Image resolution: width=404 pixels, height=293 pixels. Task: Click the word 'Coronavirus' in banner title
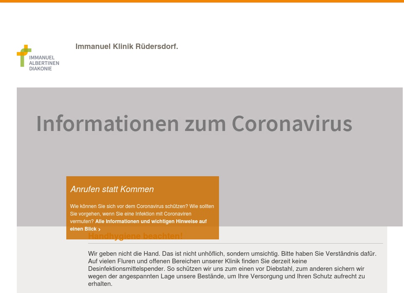(292, 123)
